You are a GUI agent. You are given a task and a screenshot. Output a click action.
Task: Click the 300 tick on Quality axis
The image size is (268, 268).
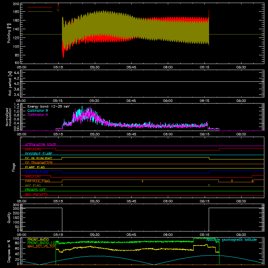coord(16,205)
